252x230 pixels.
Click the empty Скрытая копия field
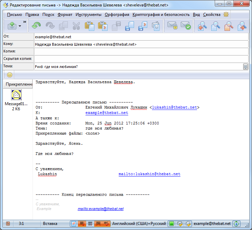(141, 59)
